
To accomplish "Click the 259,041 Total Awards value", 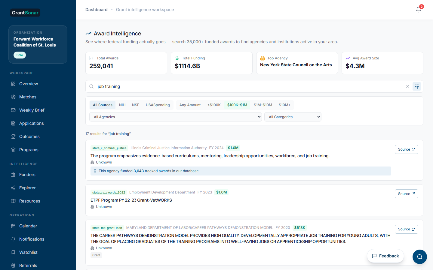I will click(x=101, y=66).
